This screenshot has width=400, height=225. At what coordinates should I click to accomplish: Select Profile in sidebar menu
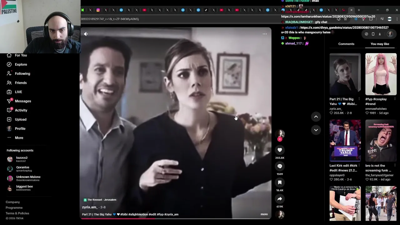coord(20,128)
